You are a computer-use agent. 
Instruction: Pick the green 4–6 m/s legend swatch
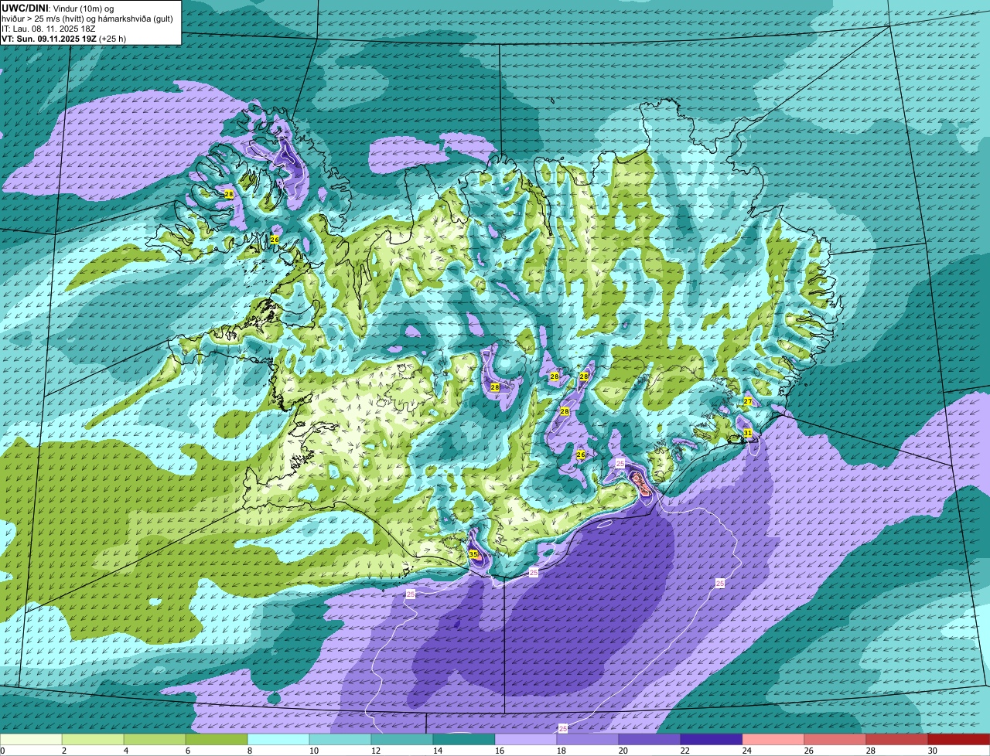click(155, 739)
